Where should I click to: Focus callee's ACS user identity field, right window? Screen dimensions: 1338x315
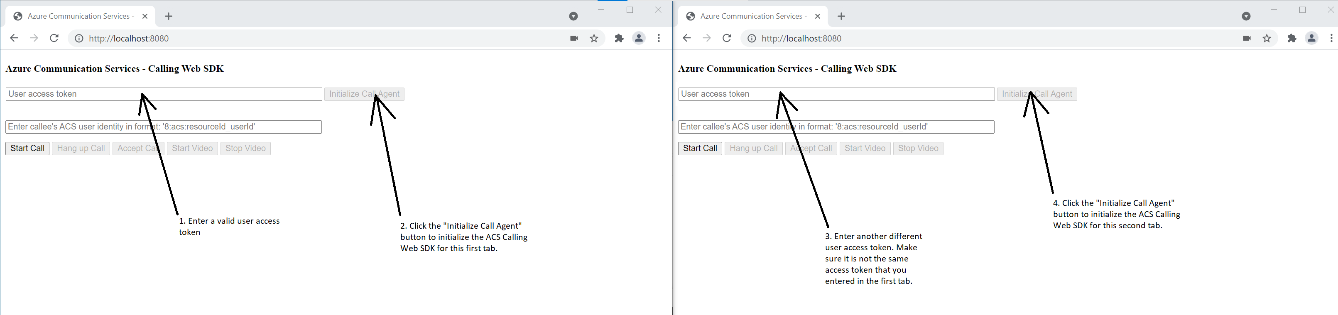[836, 127]
